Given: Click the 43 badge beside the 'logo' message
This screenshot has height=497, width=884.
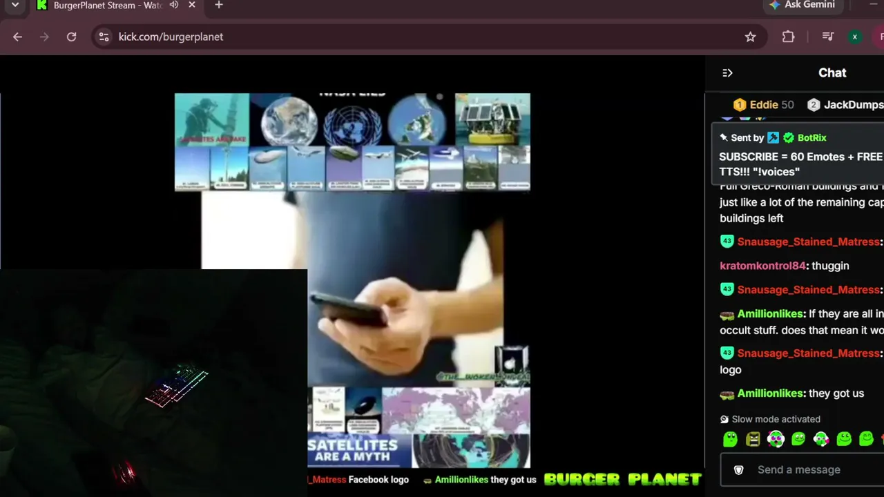Looking at the screenshot, I should pyautogui.click(x=727, y=353).
